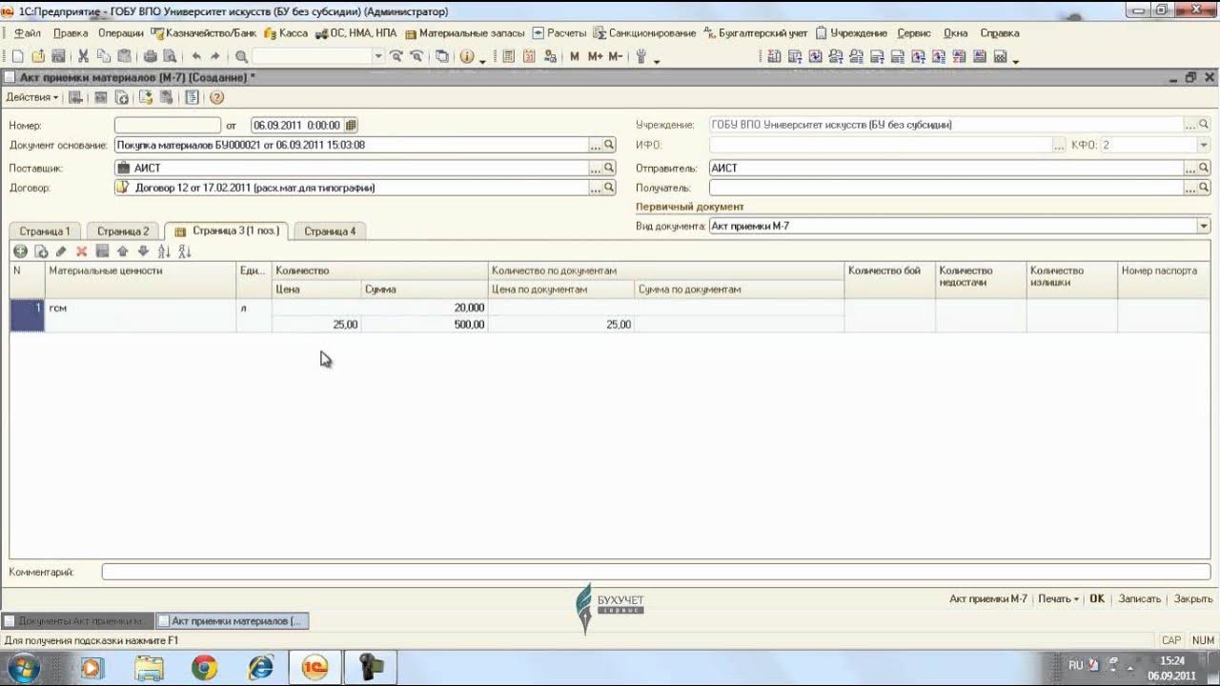Switch to the Документы Акт приемки window tab
The height and width of the screenshot is (686, 1220).
tap(77, 621)
